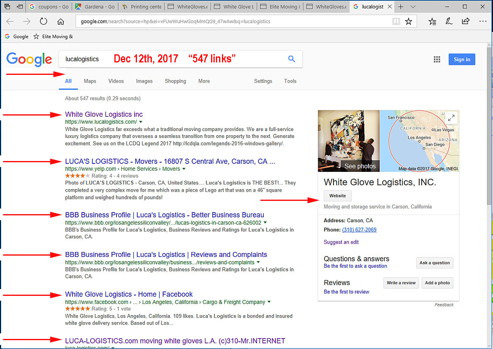493x349 pixels.
Task: Select the Maps search tab
Action: (x=90, y=81)
